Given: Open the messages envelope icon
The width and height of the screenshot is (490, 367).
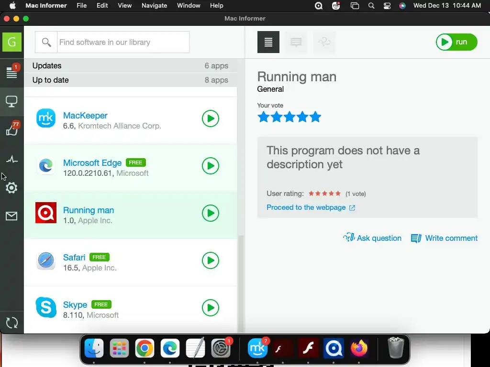Looking at the screenshot, I should point(11,216).
